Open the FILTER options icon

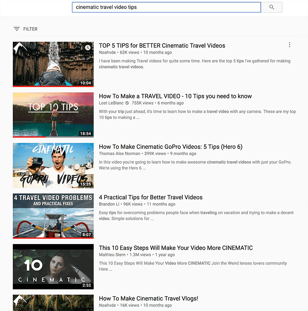tap(17, 29)
